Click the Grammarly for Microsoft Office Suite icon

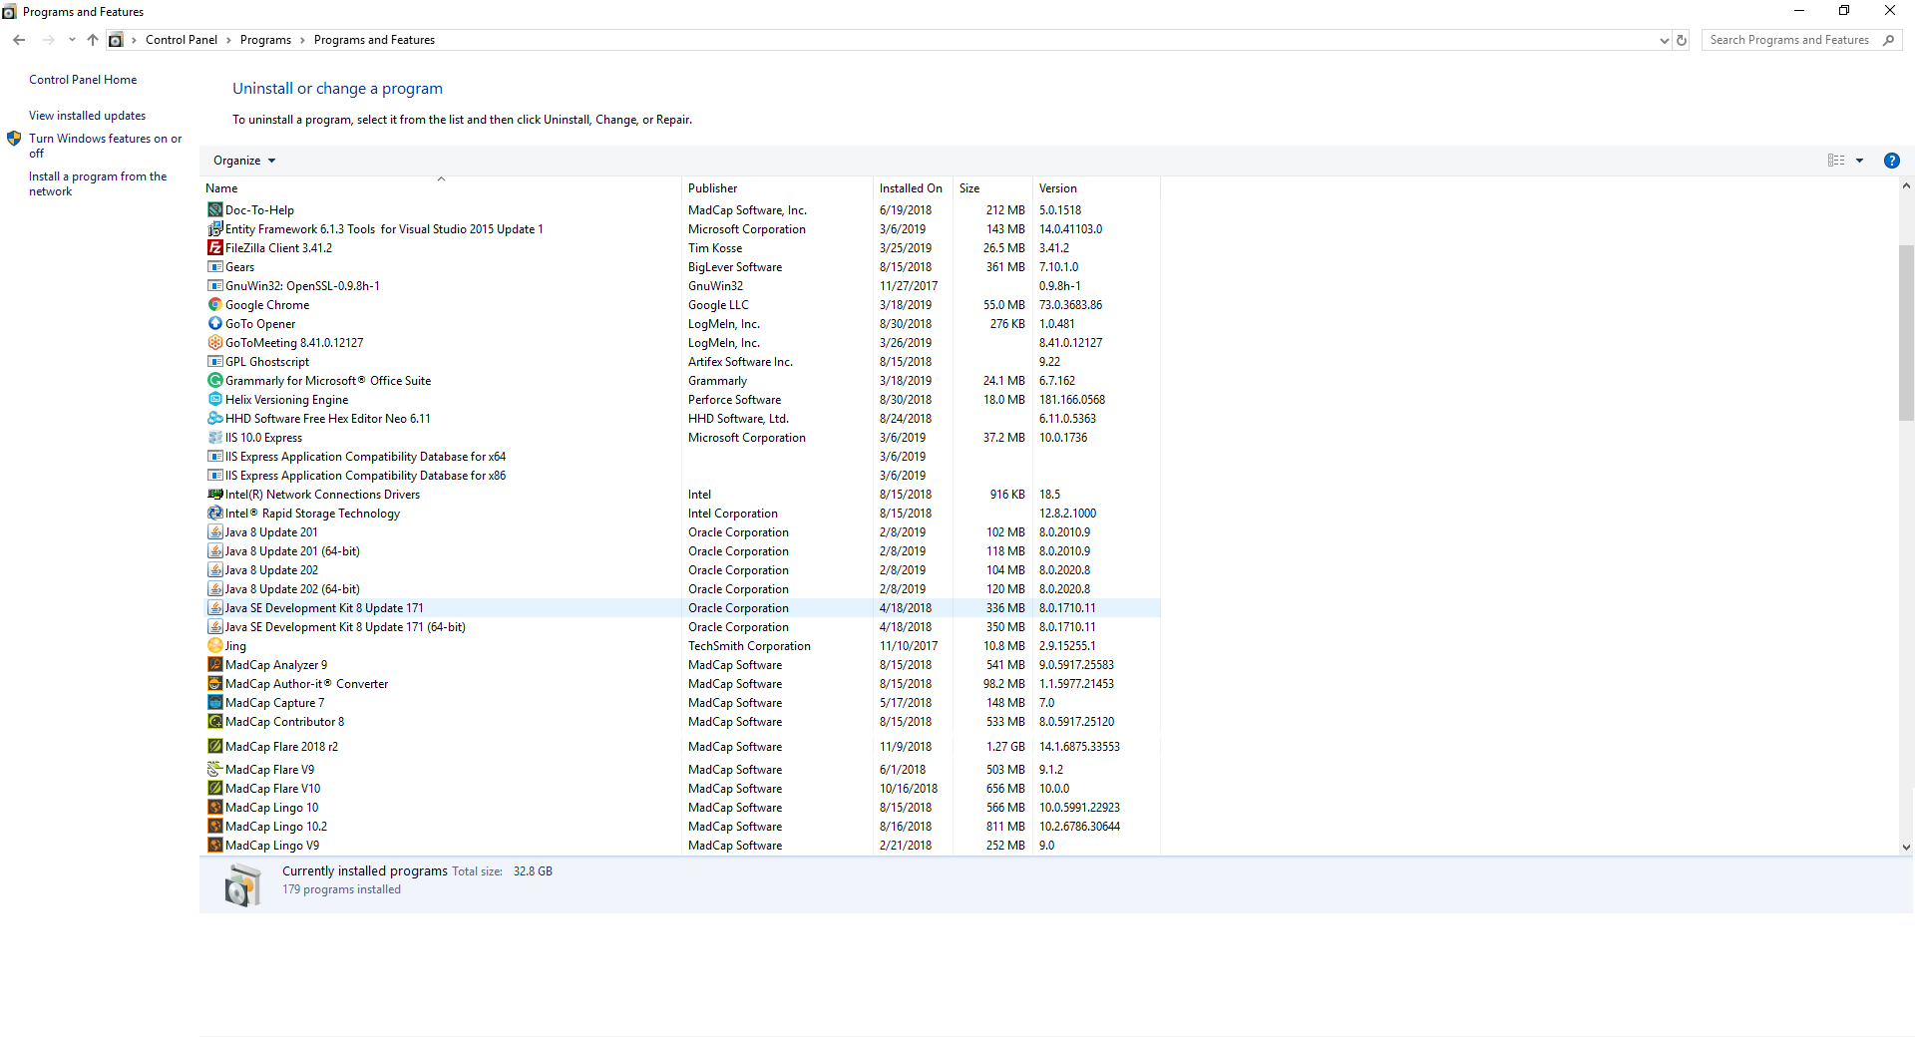pyautogui.click(x=214, y=380)
